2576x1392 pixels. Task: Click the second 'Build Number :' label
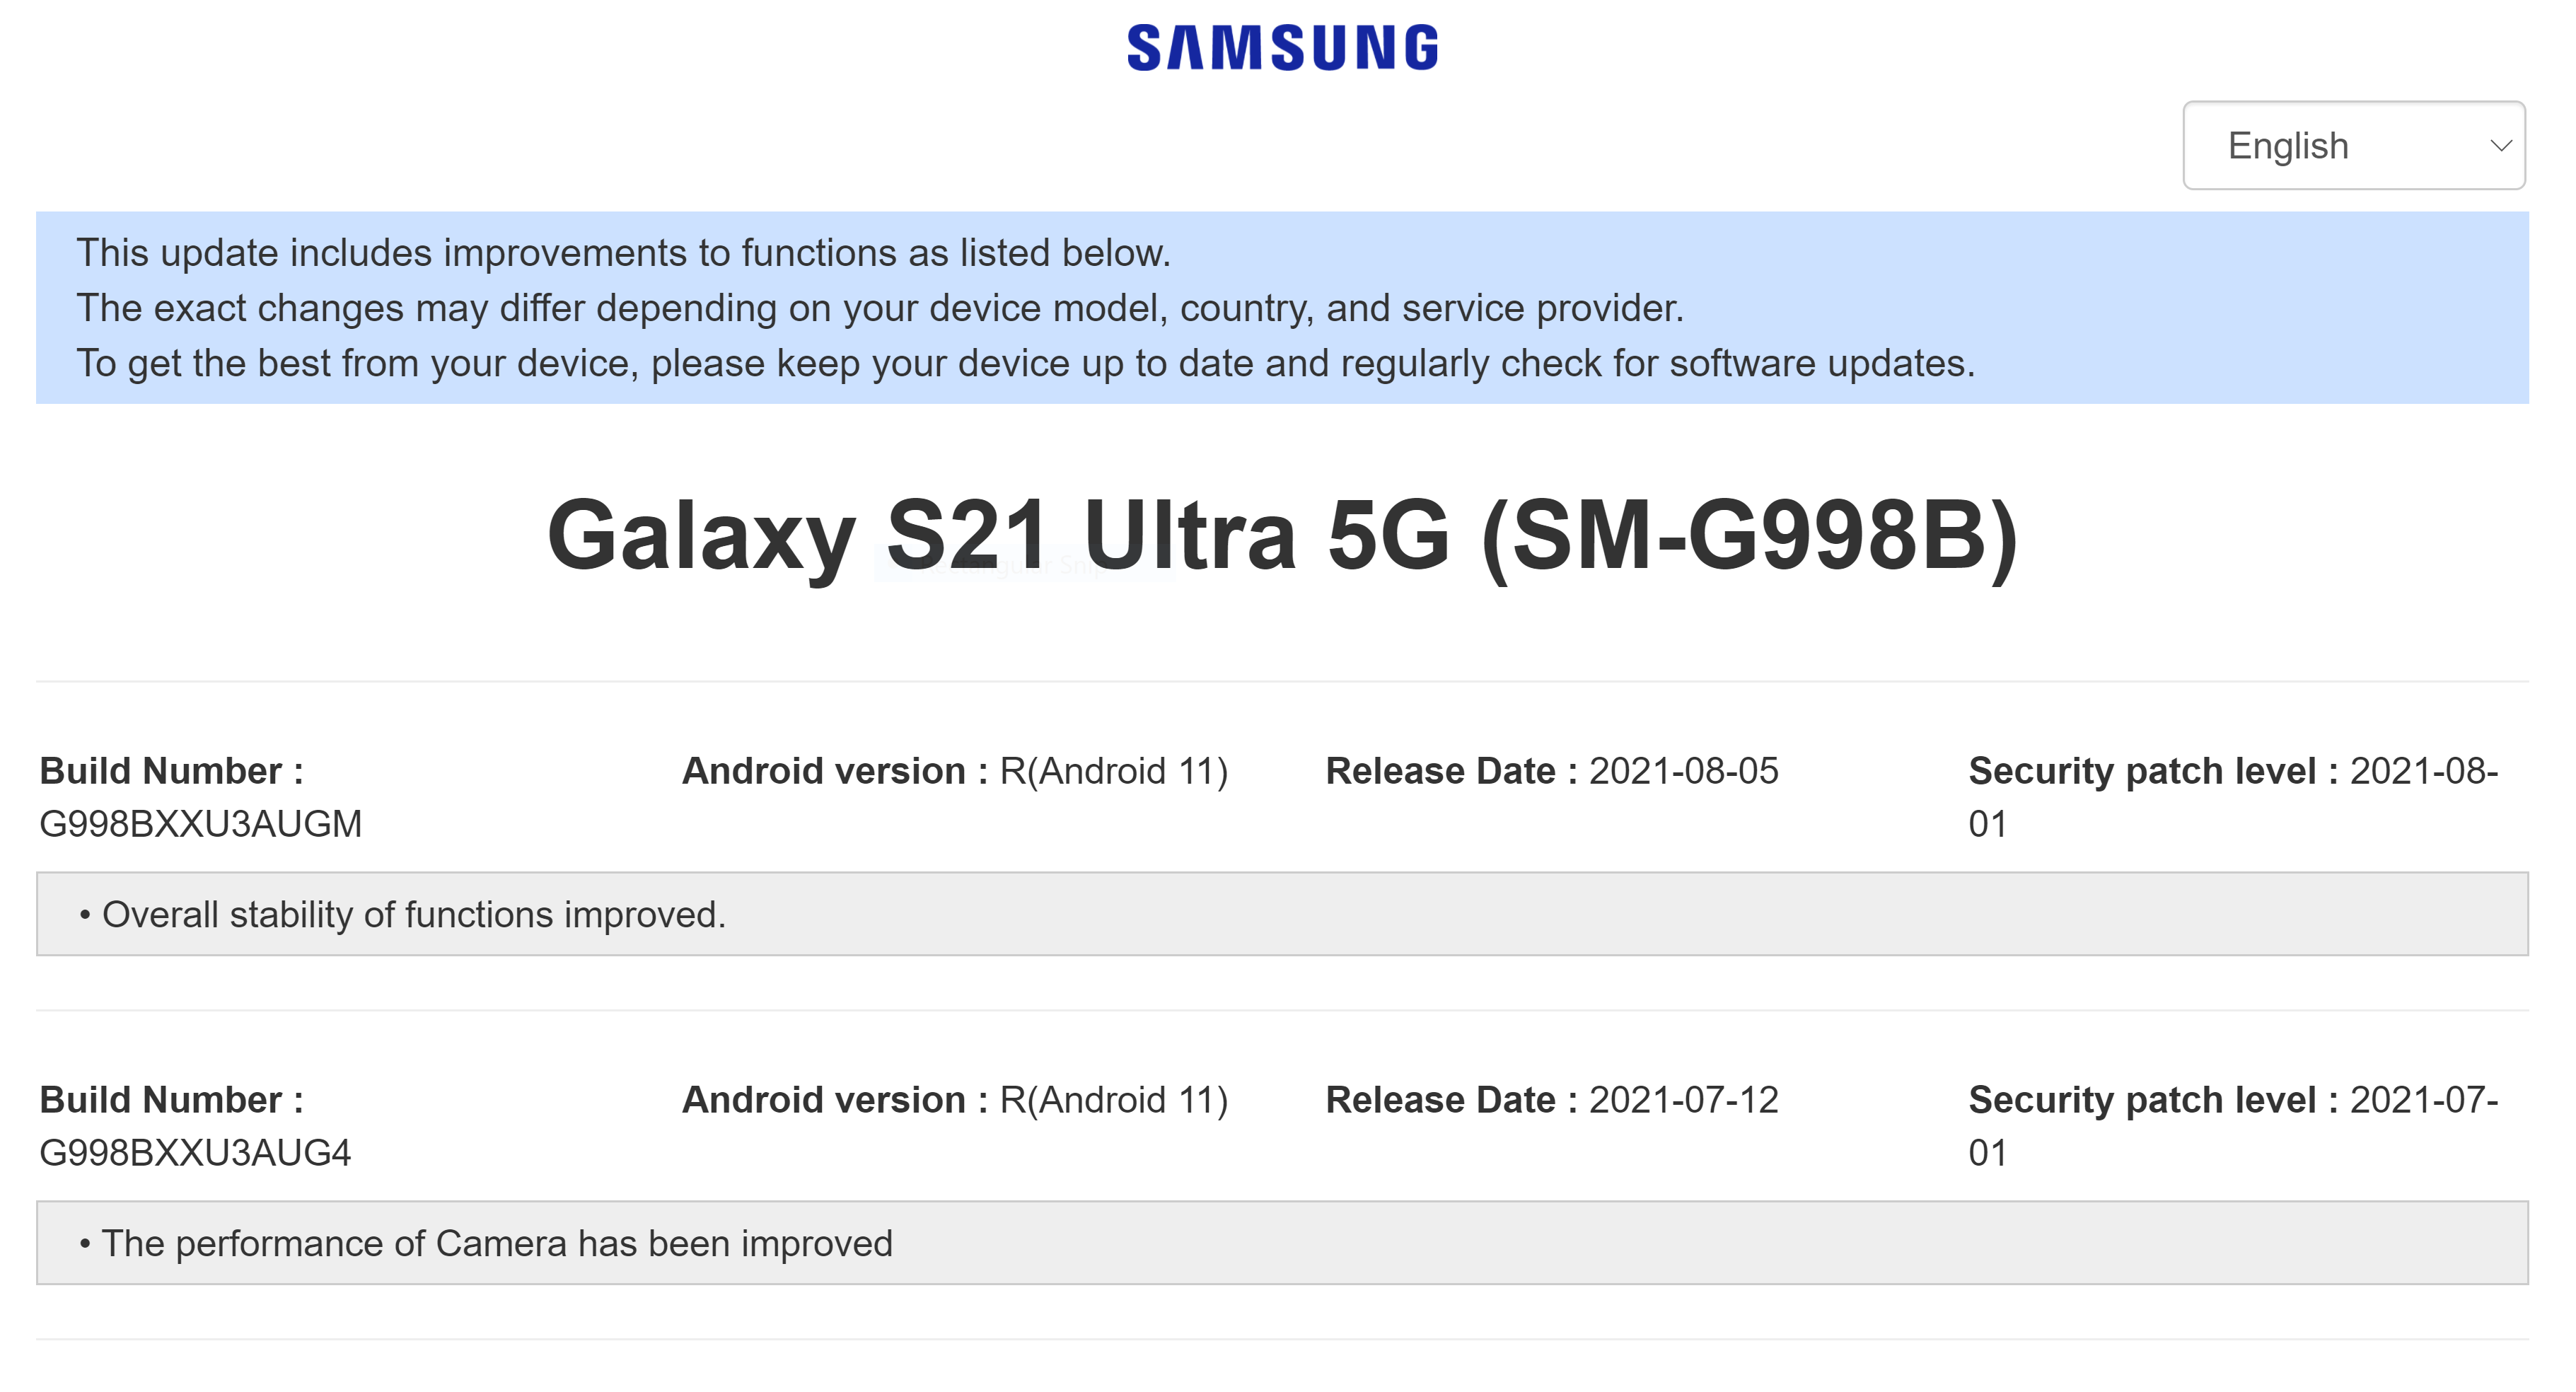[x=171, y=1100]
